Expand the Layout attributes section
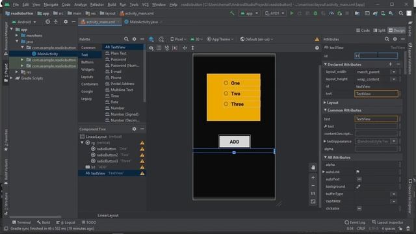Viewport: 416px width, 234px height. [x=325, y=103]
